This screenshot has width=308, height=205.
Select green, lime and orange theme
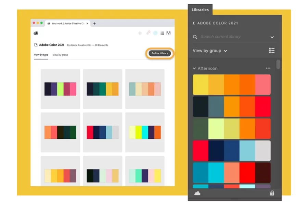[x=232, y=129]
